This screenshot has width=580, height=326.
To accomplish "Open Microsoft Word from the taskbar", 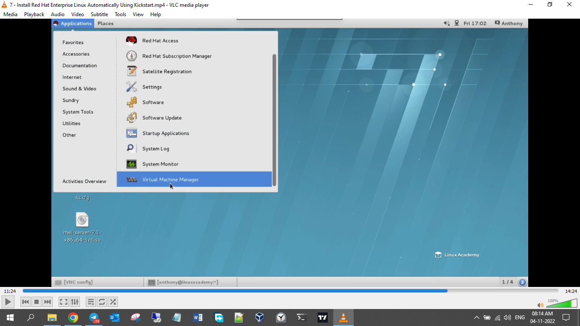I will click(198, 318).
